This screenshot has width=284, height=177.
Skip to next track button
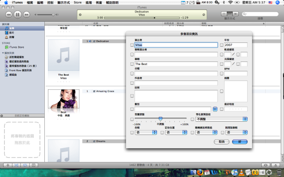click(27, 15)
